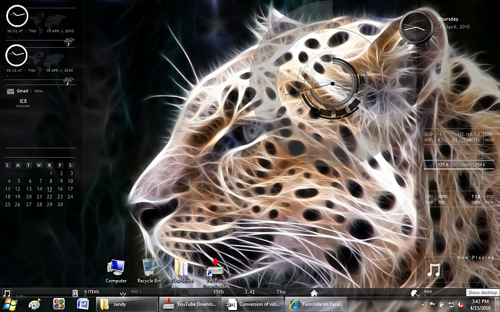This screenshot has width=500, height=312.
Task: Launch the IE8 Internet shortcut
Action: click(23, 102)
